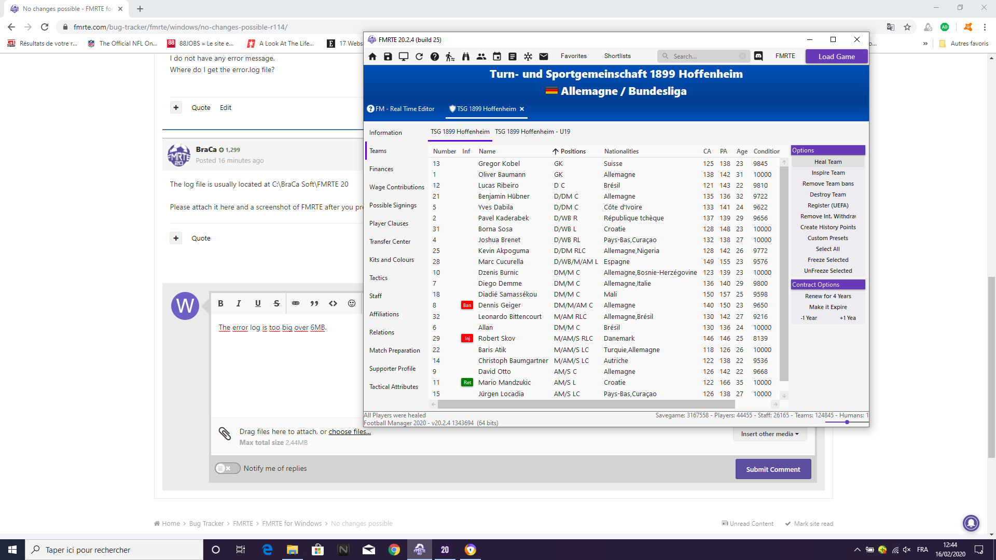Open File Explorer from taskbar

(x=293, y=550)
